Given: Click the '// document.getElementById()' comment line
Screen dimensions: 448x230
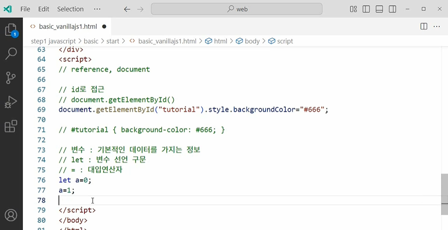Looking at the screenshot, I should tap(117, 99).
